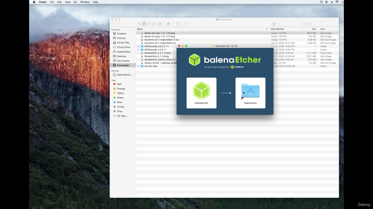Screen dimensions: 373x209
Task: Open the Arrange items dropdown in Finder toolbar
Action: (x=161, y=24)
